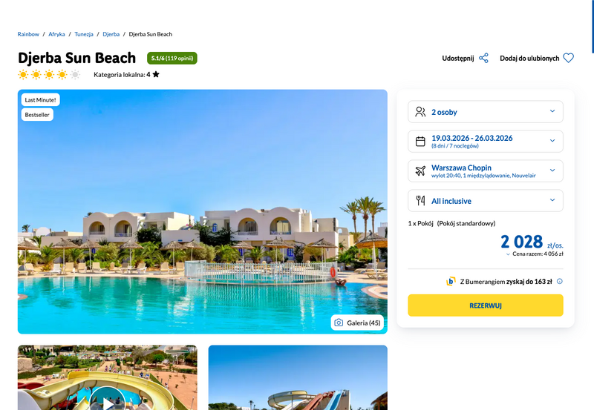
Task: Expand the Warszawa Chopin departure dropdown
Action: 486,171
